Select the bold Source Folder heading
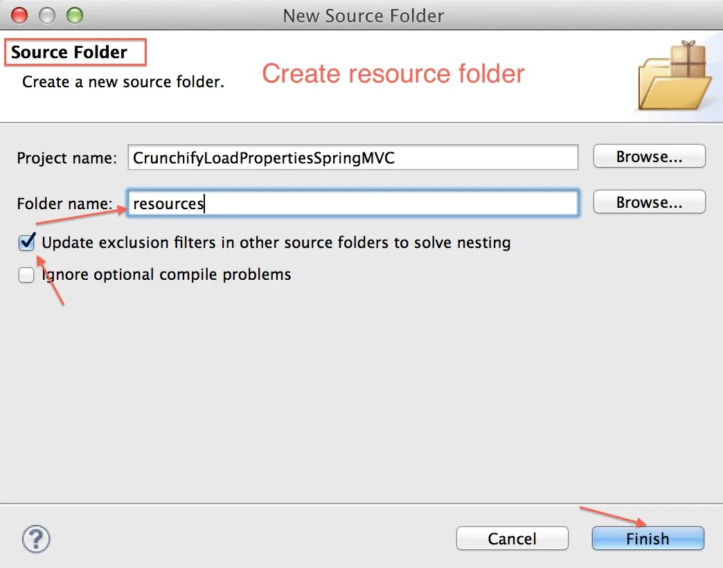723x568 pixels. (69, 53)
